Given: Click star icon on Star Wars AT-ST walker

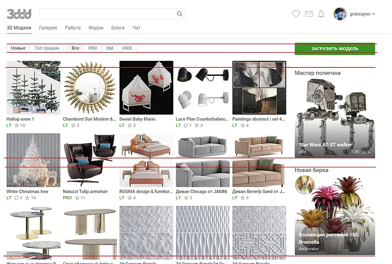Looking at the screenshot, I should pyautogui.click(x=364, y=152).
